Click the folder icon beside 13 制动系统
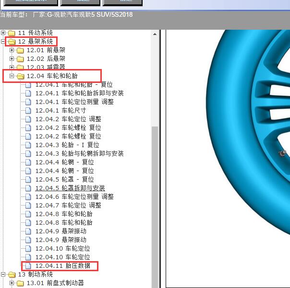The height and width of the screenshot is (288, 290). 12,275
